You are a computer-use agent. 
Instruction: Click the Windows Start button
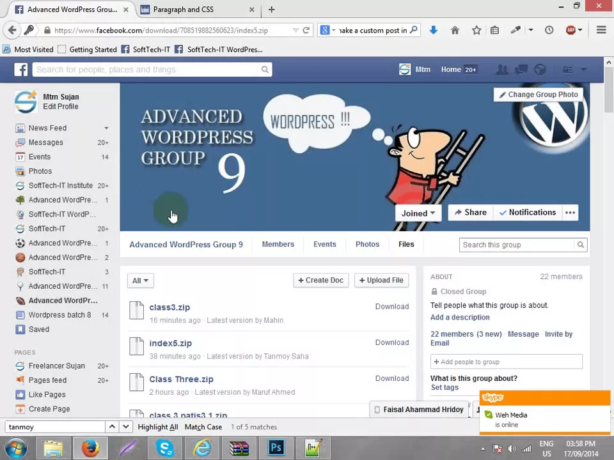pyautogui.click(x=16, y=448)
